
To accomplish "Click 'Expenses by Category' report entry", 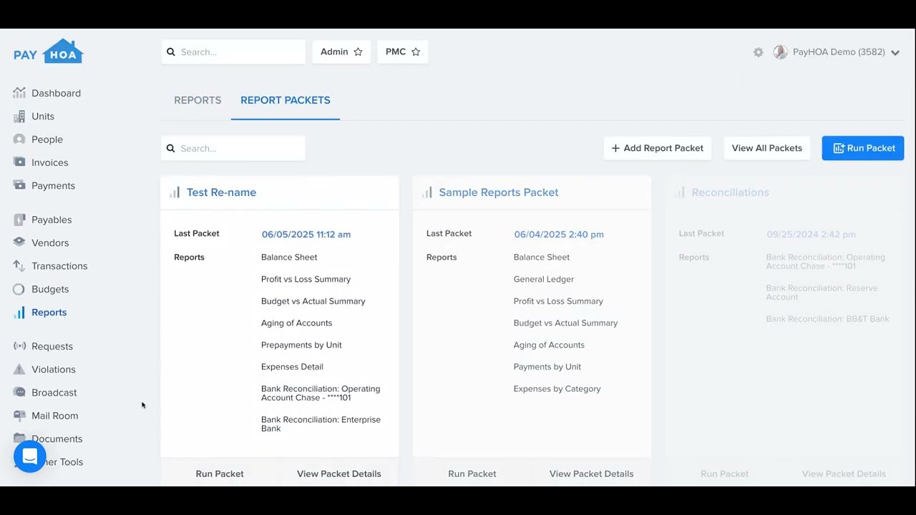I will (x=557, y=388).
